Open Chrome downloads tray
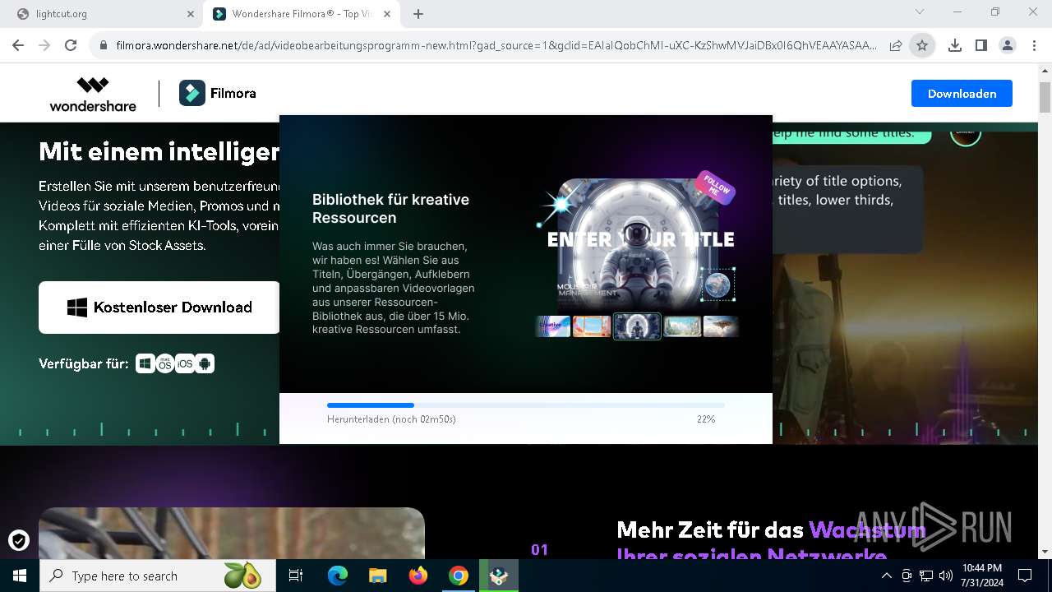This screenshot has height=592, width=1052. coord(955,46)
